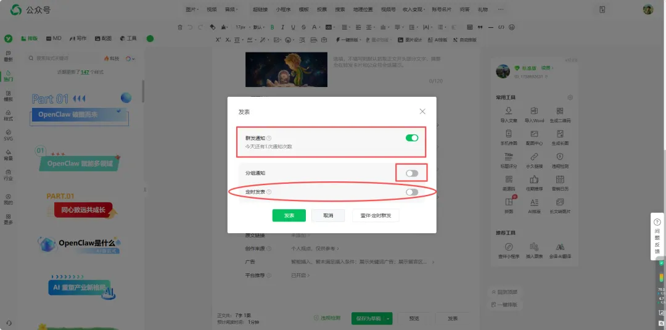Open the 常用工具 settings gear
666x330 pixels.
(570, 97)
